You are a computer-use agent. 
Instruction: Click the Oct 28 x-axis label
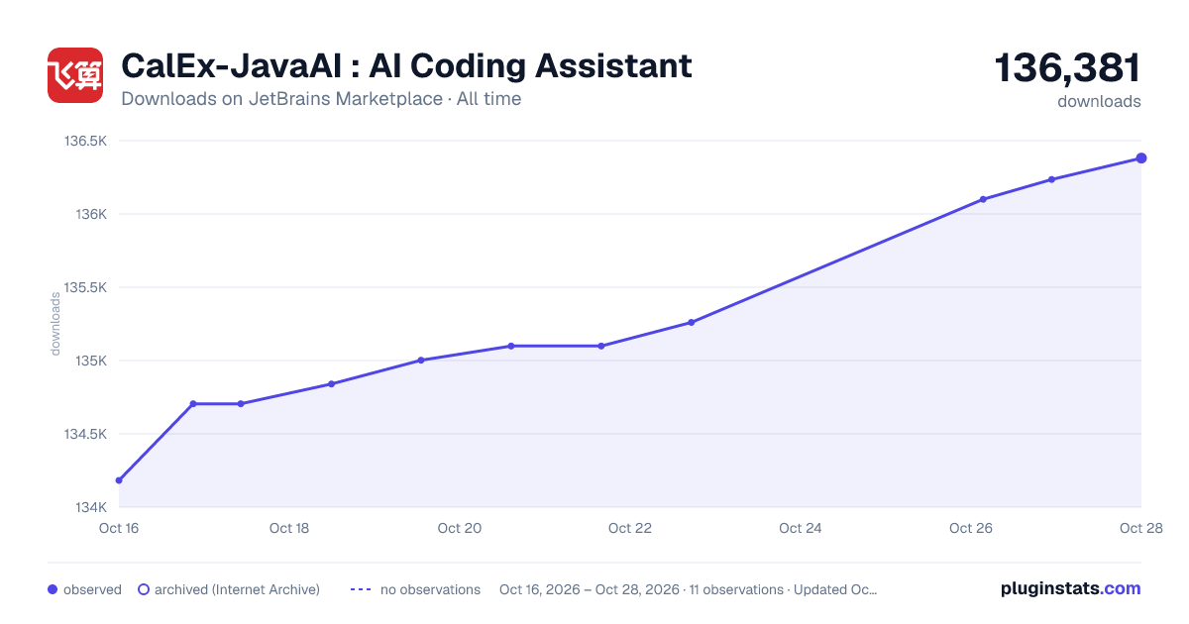pyautogui.click(x=1141, y=528)
